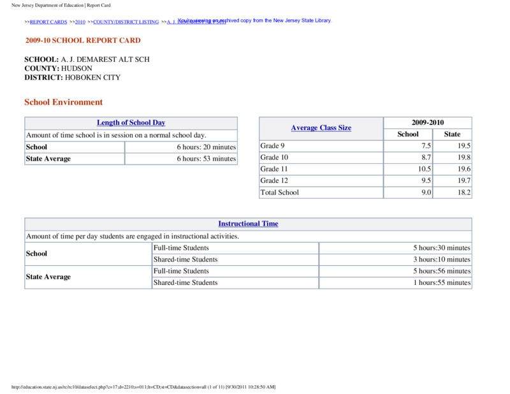Screen dimensions: 510x394
Task: Select the 3 hours:10 minutes value
Action: click(442, 259)
